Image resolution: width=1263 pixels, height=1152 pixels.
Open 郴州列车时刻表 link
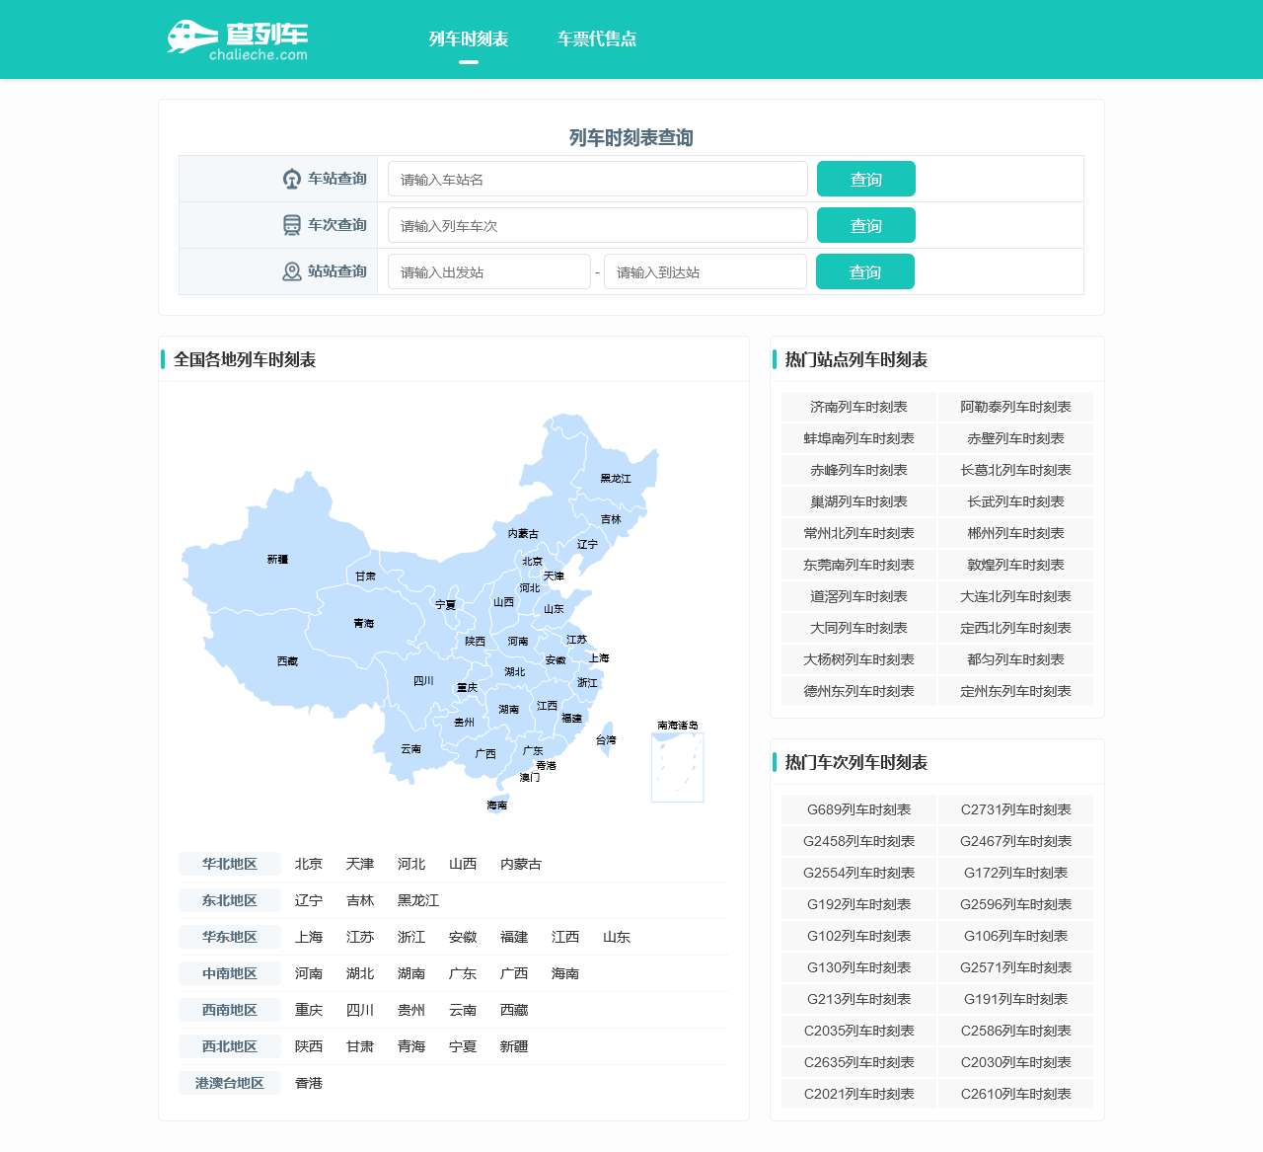click(1015, 533)
